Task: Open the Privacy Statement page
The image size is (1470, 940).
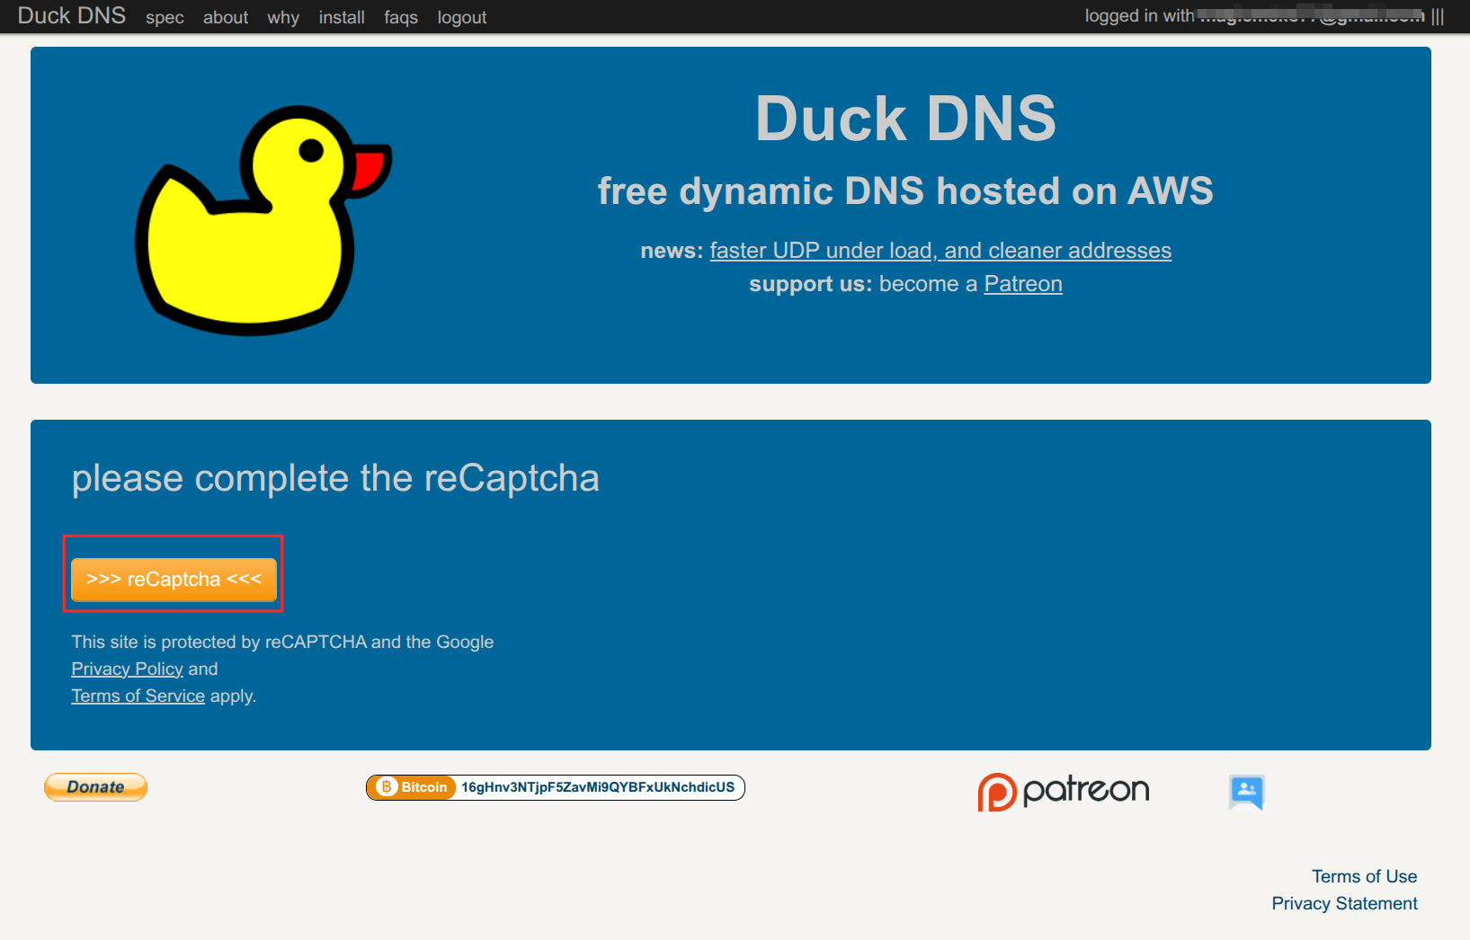Action: pyautogui.click(x=1344, y=903)
